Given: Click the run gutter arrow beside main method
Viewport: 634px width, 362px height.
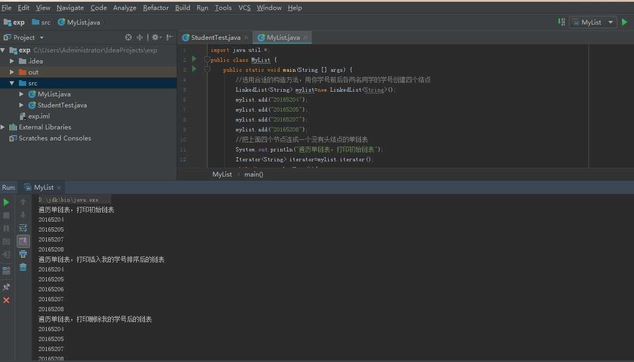Looking at the screenshot, I should (194, 69).
